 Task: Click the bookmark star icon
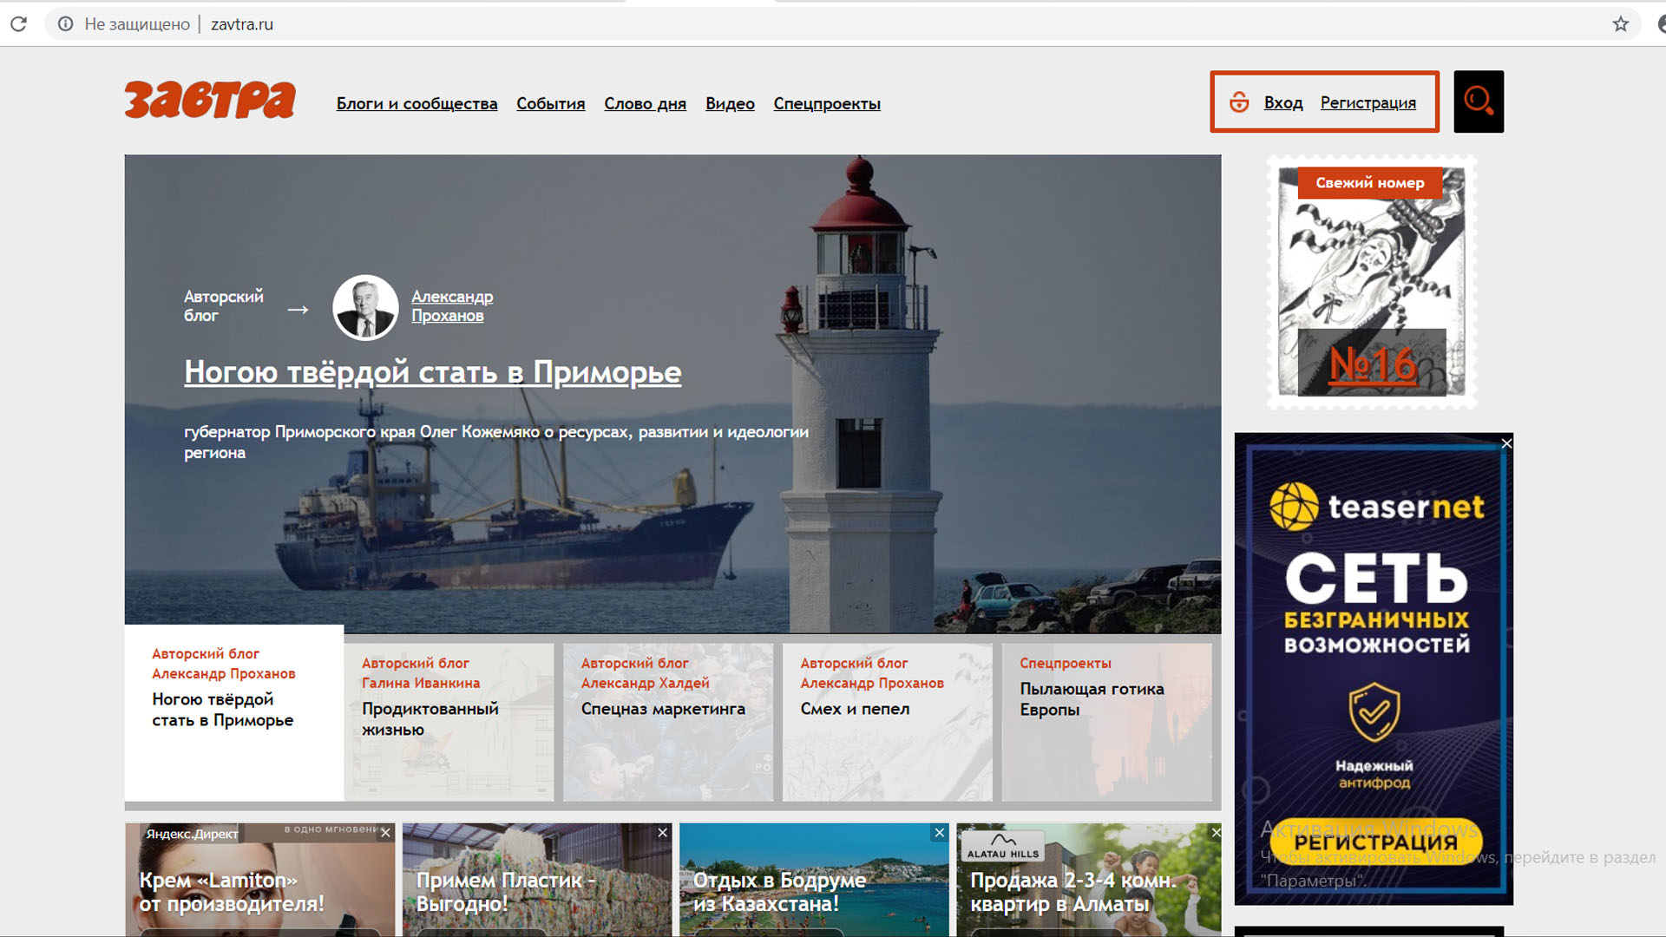click(1620, 24)
